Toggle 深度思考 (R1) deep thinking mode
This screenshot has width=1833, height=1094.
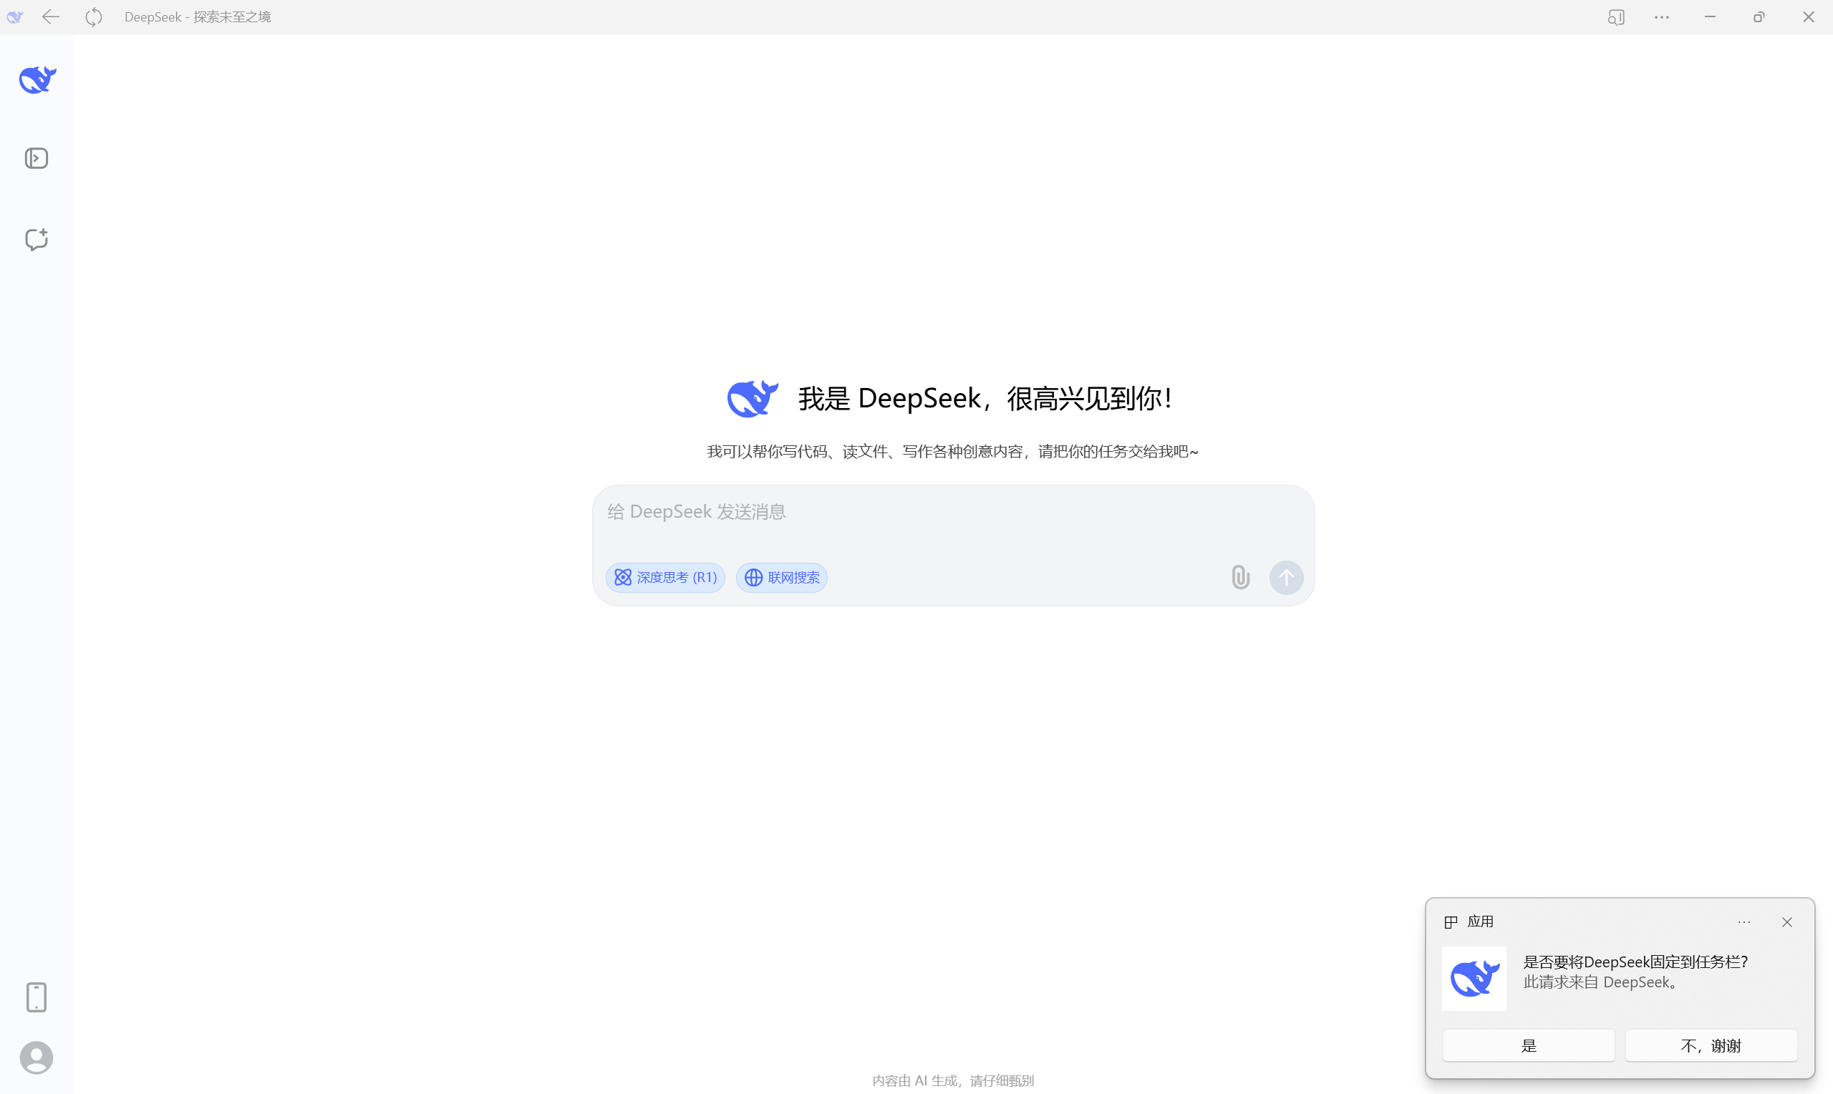664,577
